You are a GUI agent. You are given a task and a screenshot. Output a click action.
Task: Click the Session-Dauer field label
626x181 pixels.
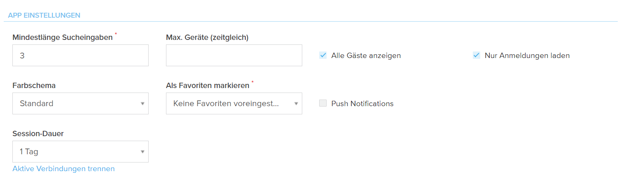[x=38, y=134]
